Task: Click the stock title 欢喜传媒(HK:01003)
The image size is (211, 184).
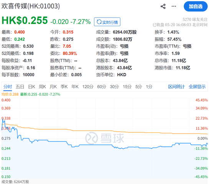Action: click(31, 6)
